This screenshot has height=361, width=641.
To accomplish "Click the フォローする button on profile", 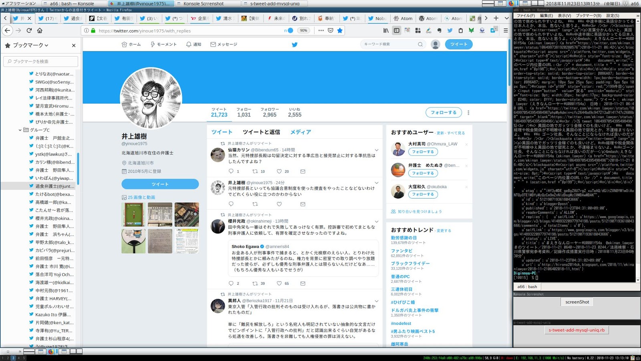I will tap(443, 113).
